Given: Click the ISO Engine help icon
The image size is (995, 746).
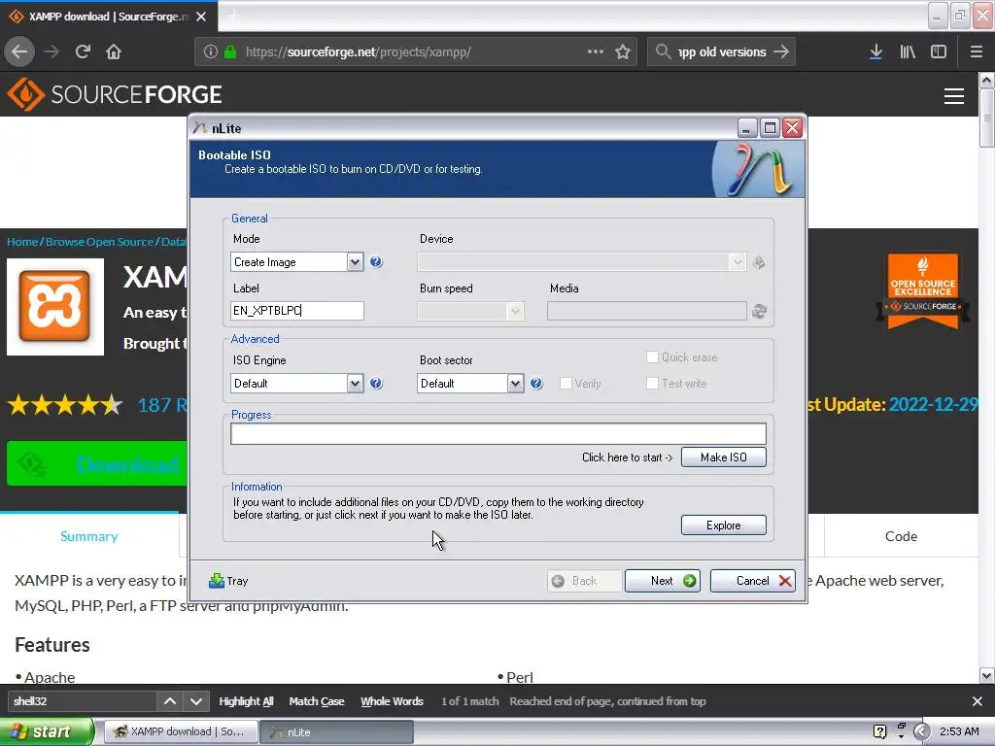Looking at the screenshot, I should click(x=376, y=383).
